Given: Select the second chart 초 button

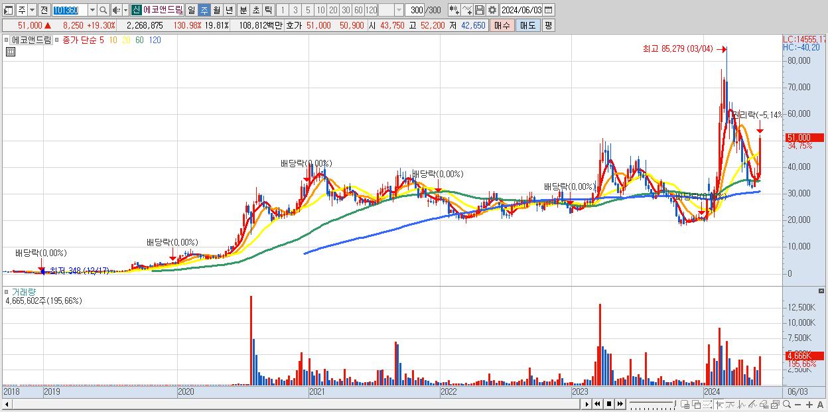Looking at the screenshot, I should click(x=255, y=10).
